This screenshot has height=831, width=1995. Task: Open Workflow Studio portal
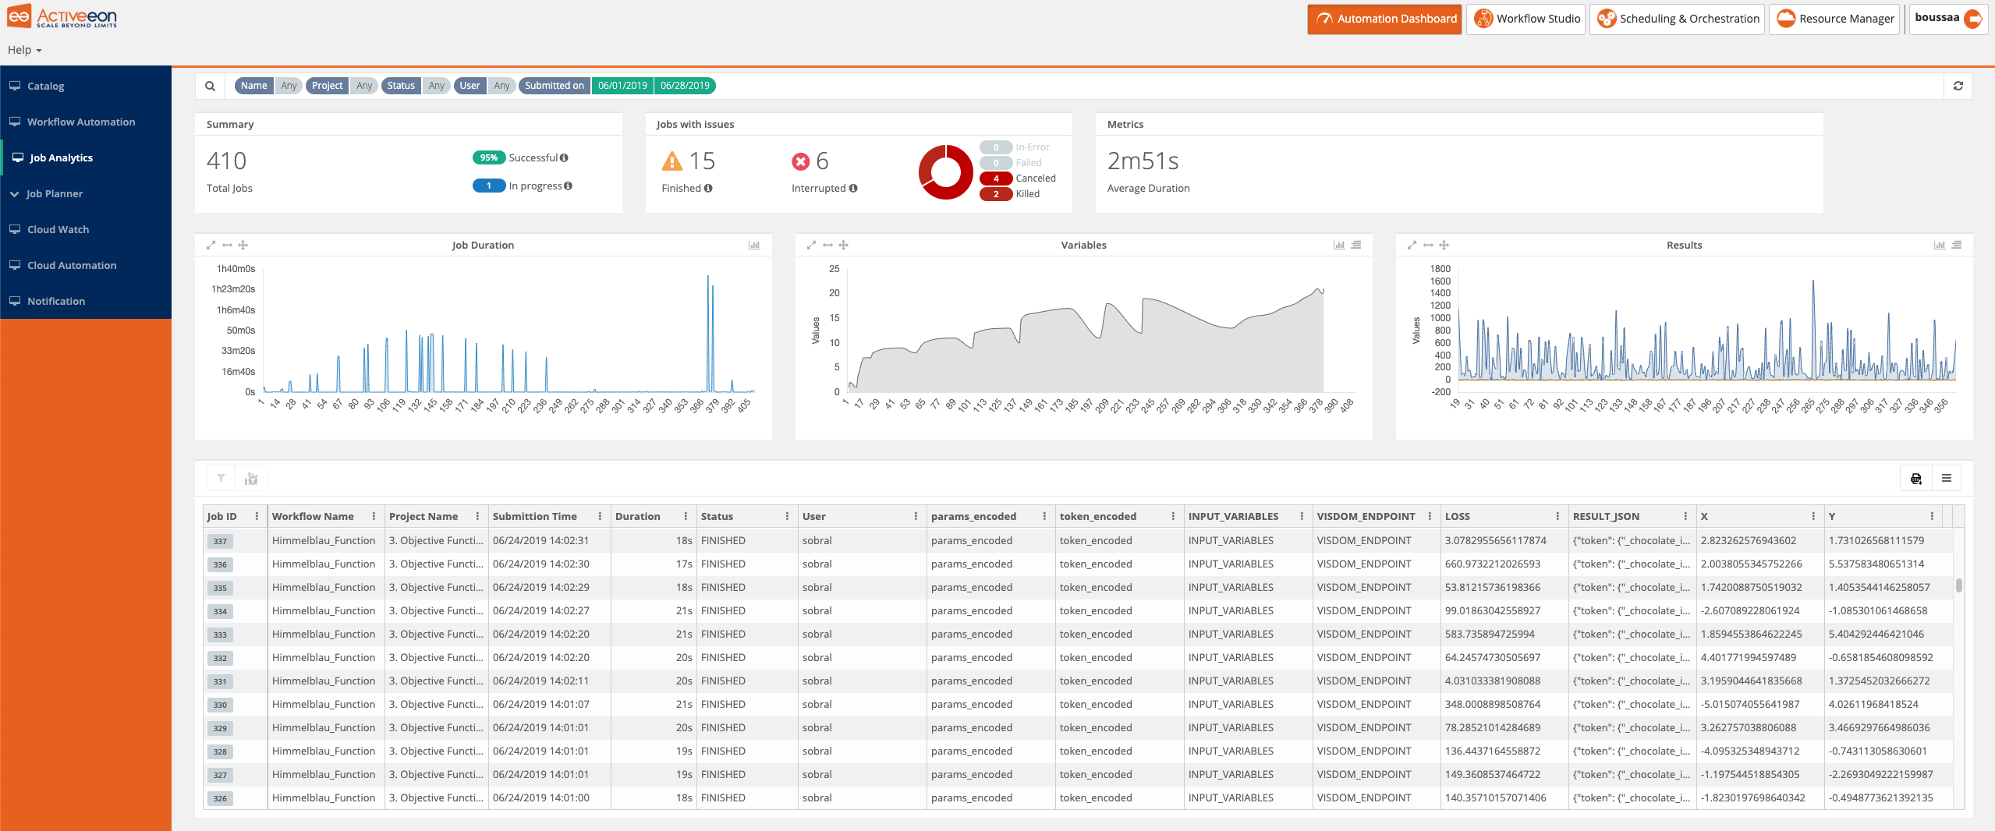(1526, 19)
